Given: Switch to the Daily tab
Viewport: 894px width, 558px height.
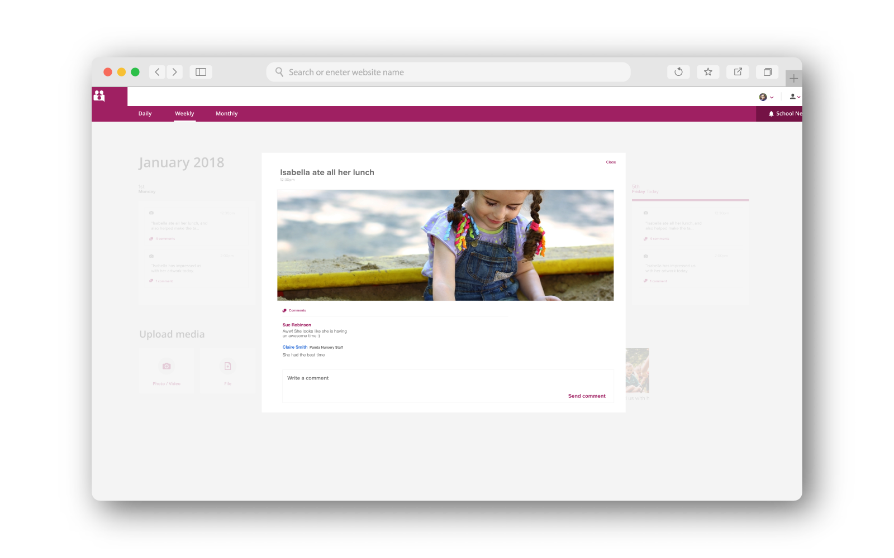Looking at the screenshot, I should tap(145, 114).
